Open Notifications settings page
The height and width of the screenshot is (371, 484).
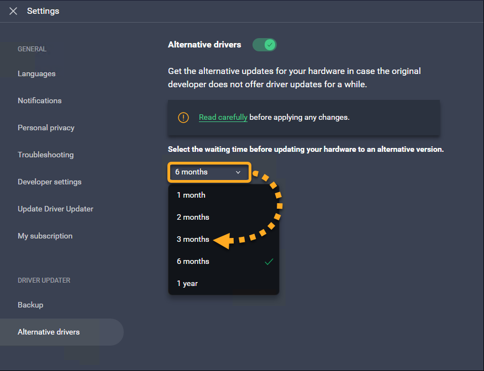[40, 100]
